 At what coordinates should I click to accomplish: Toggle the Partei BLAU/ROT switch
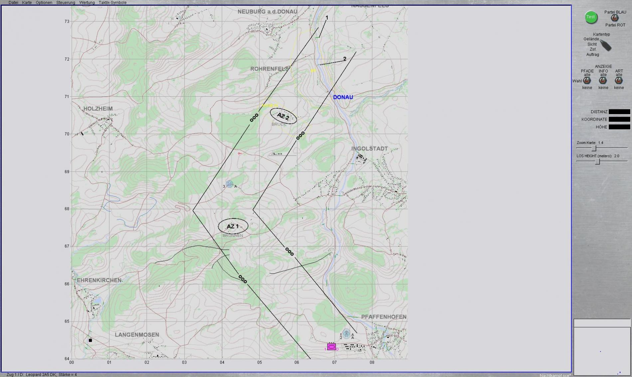pos(615,19)
